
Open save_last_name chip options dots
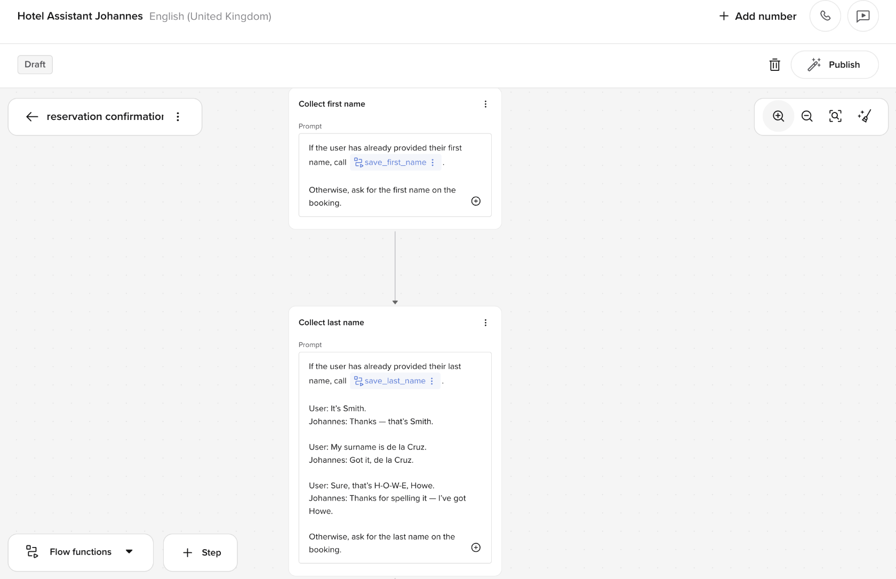tap(432, 381)
